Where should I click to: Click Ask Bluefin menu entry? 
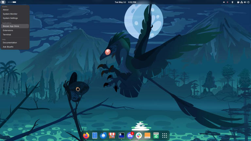(x=15, y=47)
